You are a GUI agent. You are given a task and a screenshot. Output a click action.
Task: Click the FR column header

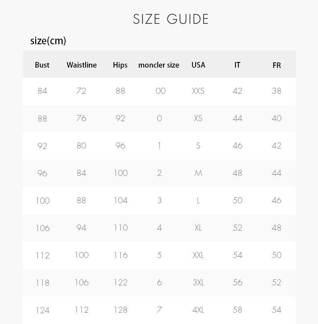tap(277, 65)
